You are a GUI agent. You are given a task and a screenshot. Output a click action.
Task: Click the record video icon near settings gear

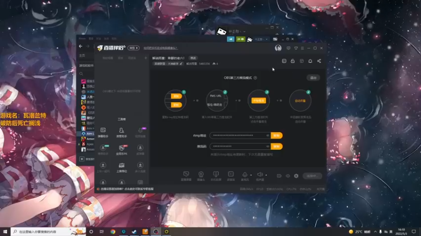tap(279, 176)
